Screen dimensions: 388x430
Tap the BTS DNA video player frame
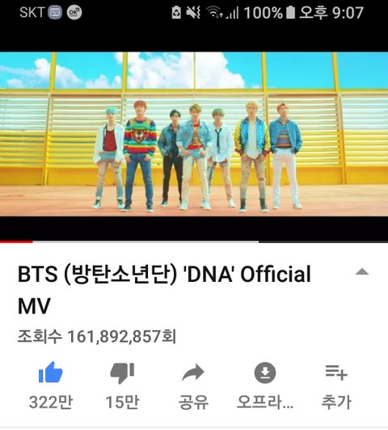(x=194, y=134)
